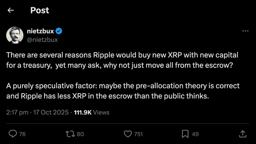This screenshot has width=256, height=144.
Task: Click the 49 bookmarks count
Action: coord(195,134)
